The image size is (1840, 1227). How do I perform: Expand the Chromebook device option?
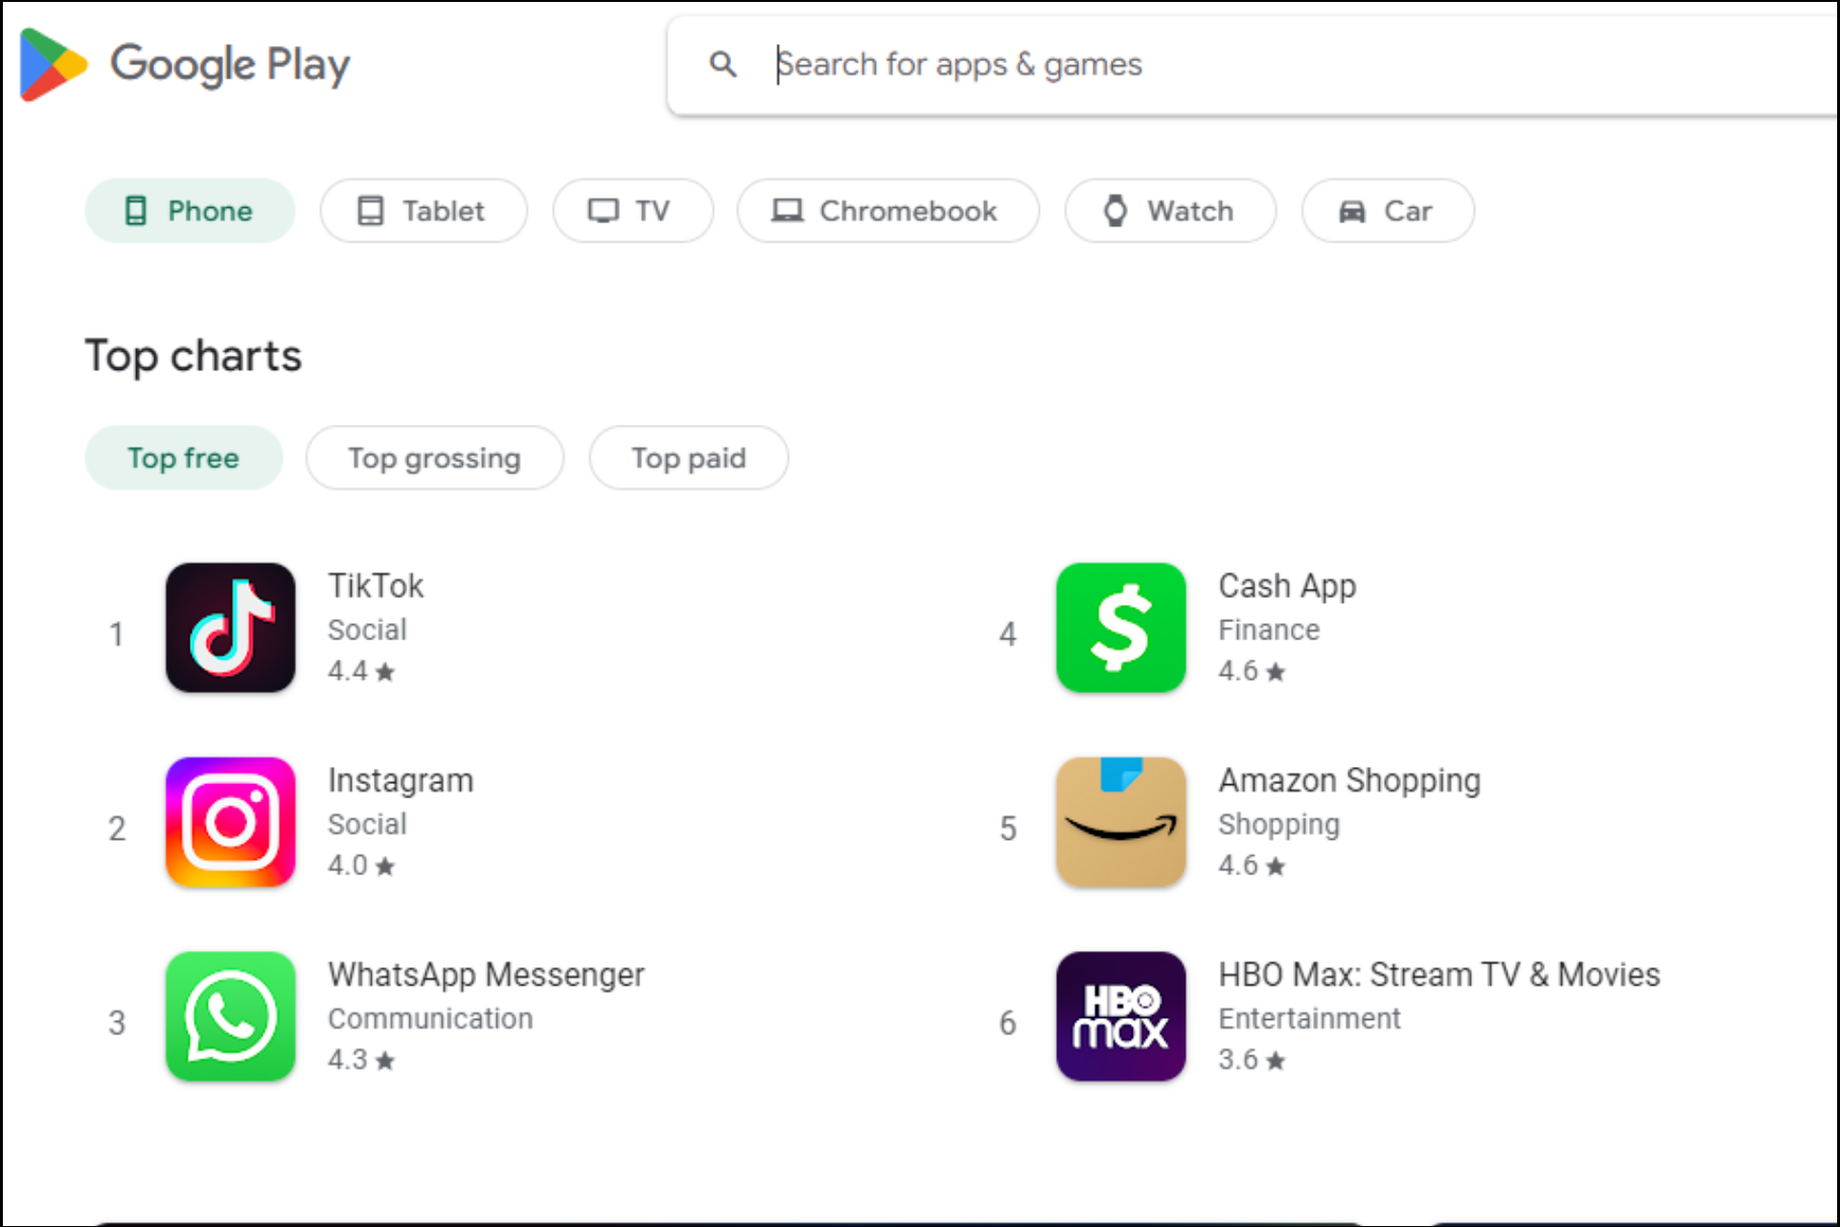888,211
